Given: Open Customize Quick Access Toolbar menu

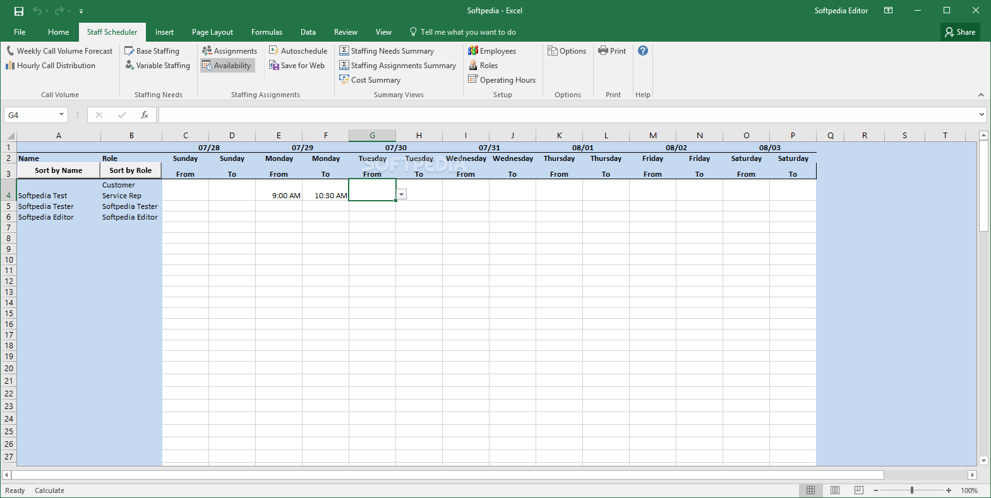Looking at the screenshot, I should pos(81,11).
